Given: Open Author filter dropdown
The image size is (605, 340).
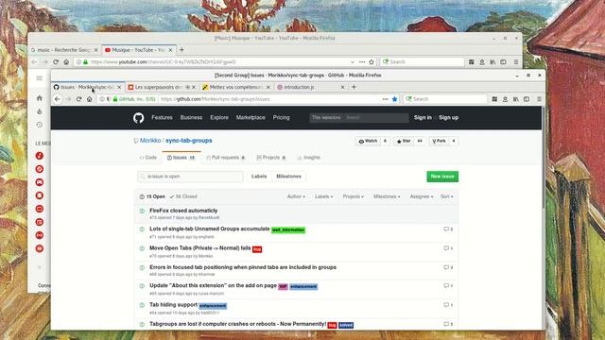Looking at the screenshot, I should point(296,196).
